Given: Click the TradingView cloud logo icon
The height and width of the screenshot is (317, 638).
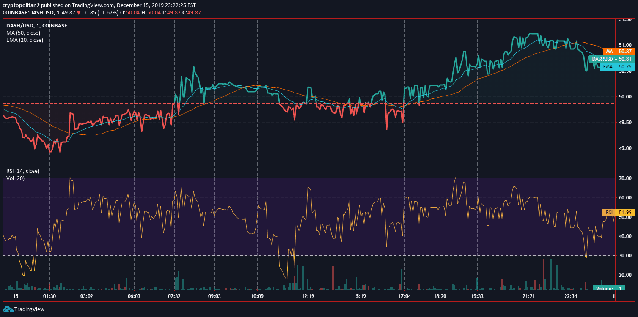Looking at the screenshot, I should tap(8, 309).
